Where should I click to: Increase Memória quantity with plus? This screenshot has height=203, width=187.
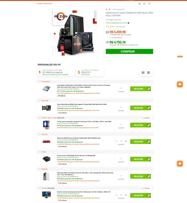coord(126,141)
